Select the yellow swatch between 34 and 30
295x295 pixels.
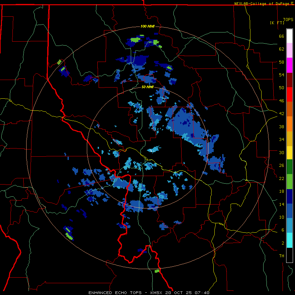[x=289, y=152]
